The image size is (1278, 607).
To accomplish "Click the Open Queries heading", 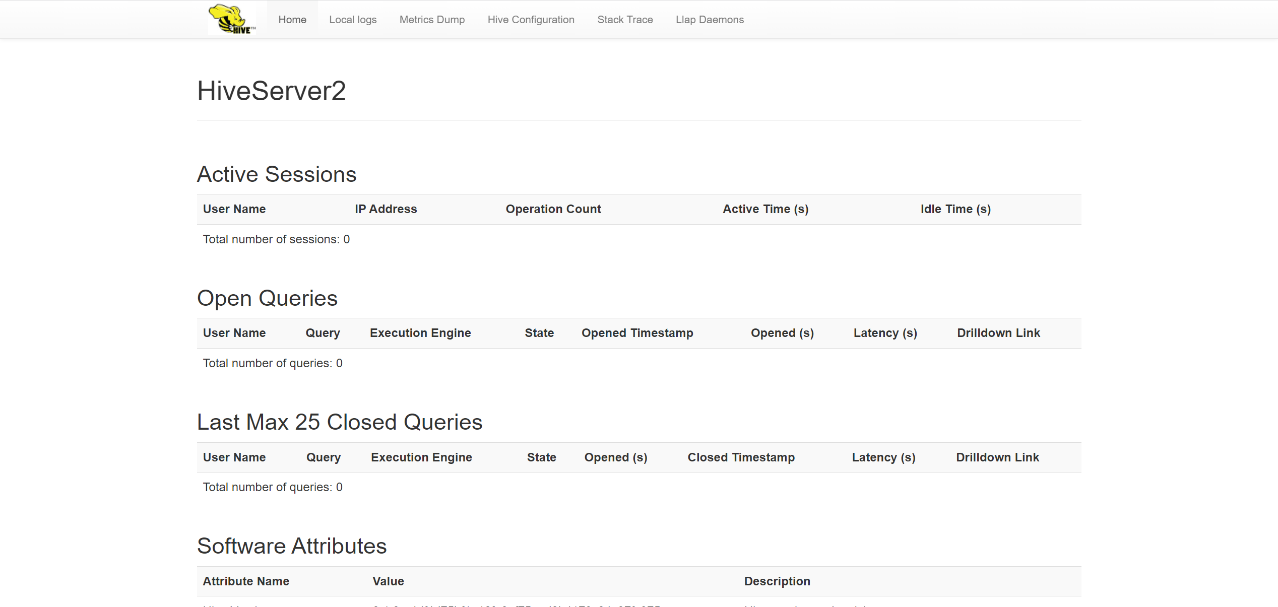I will tap(267, 298).
